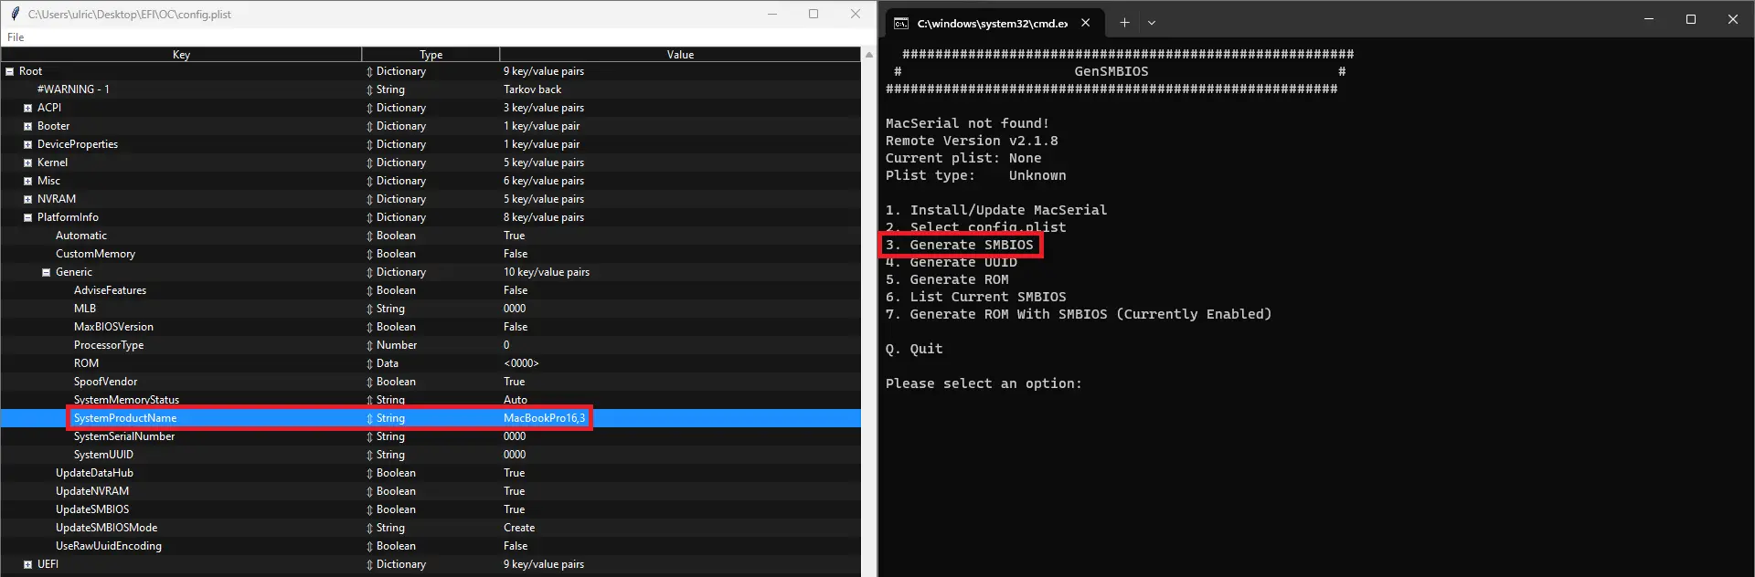Click 'Generate ROM' line in terminal
1755x577 pixels.
tap(947, 279)
